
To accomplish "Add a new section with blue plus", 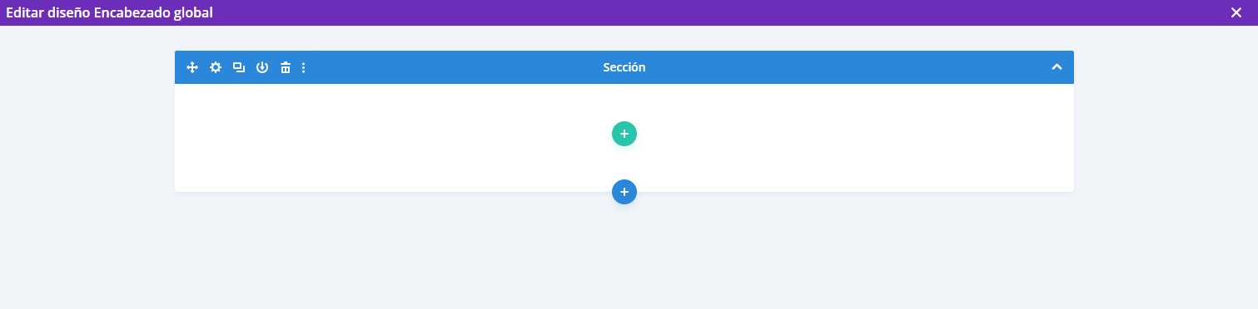I will [x=624, y=192].
